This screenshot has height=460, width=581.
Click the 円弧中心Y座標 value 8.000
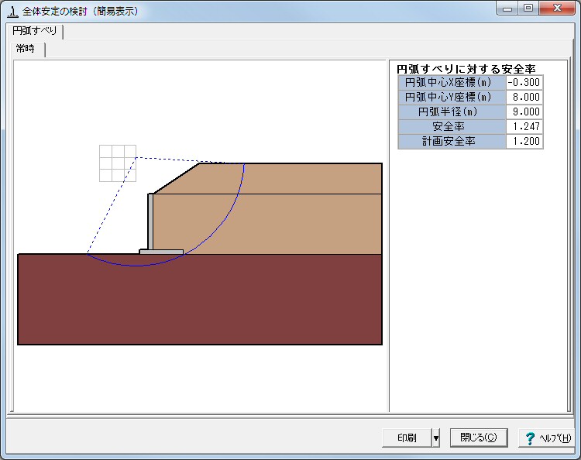click(524, 97)
